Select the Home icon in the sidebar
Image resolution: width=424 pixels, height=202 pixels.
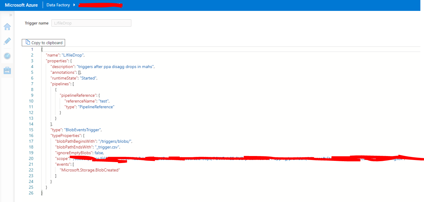7,27
